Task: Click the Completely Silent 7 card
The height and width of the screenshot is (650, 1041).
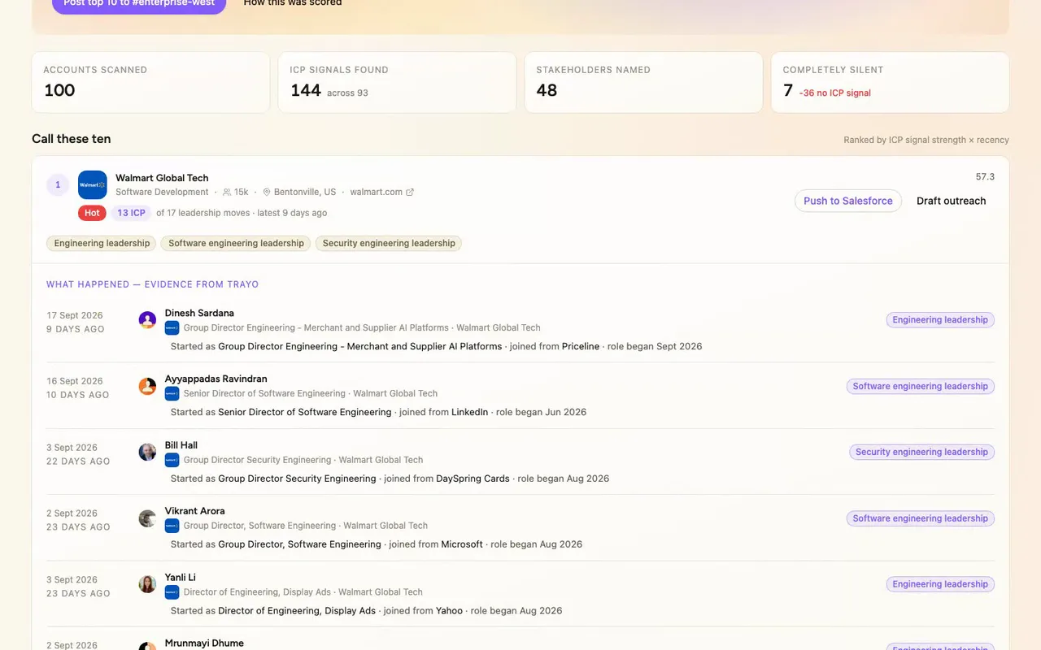Action: [890, 83]
